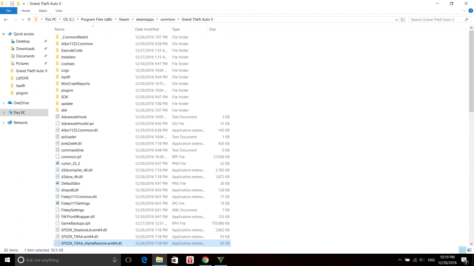Open Task View on the taskbar
Viewport: 474px width, 266px height.
[128, 260]
